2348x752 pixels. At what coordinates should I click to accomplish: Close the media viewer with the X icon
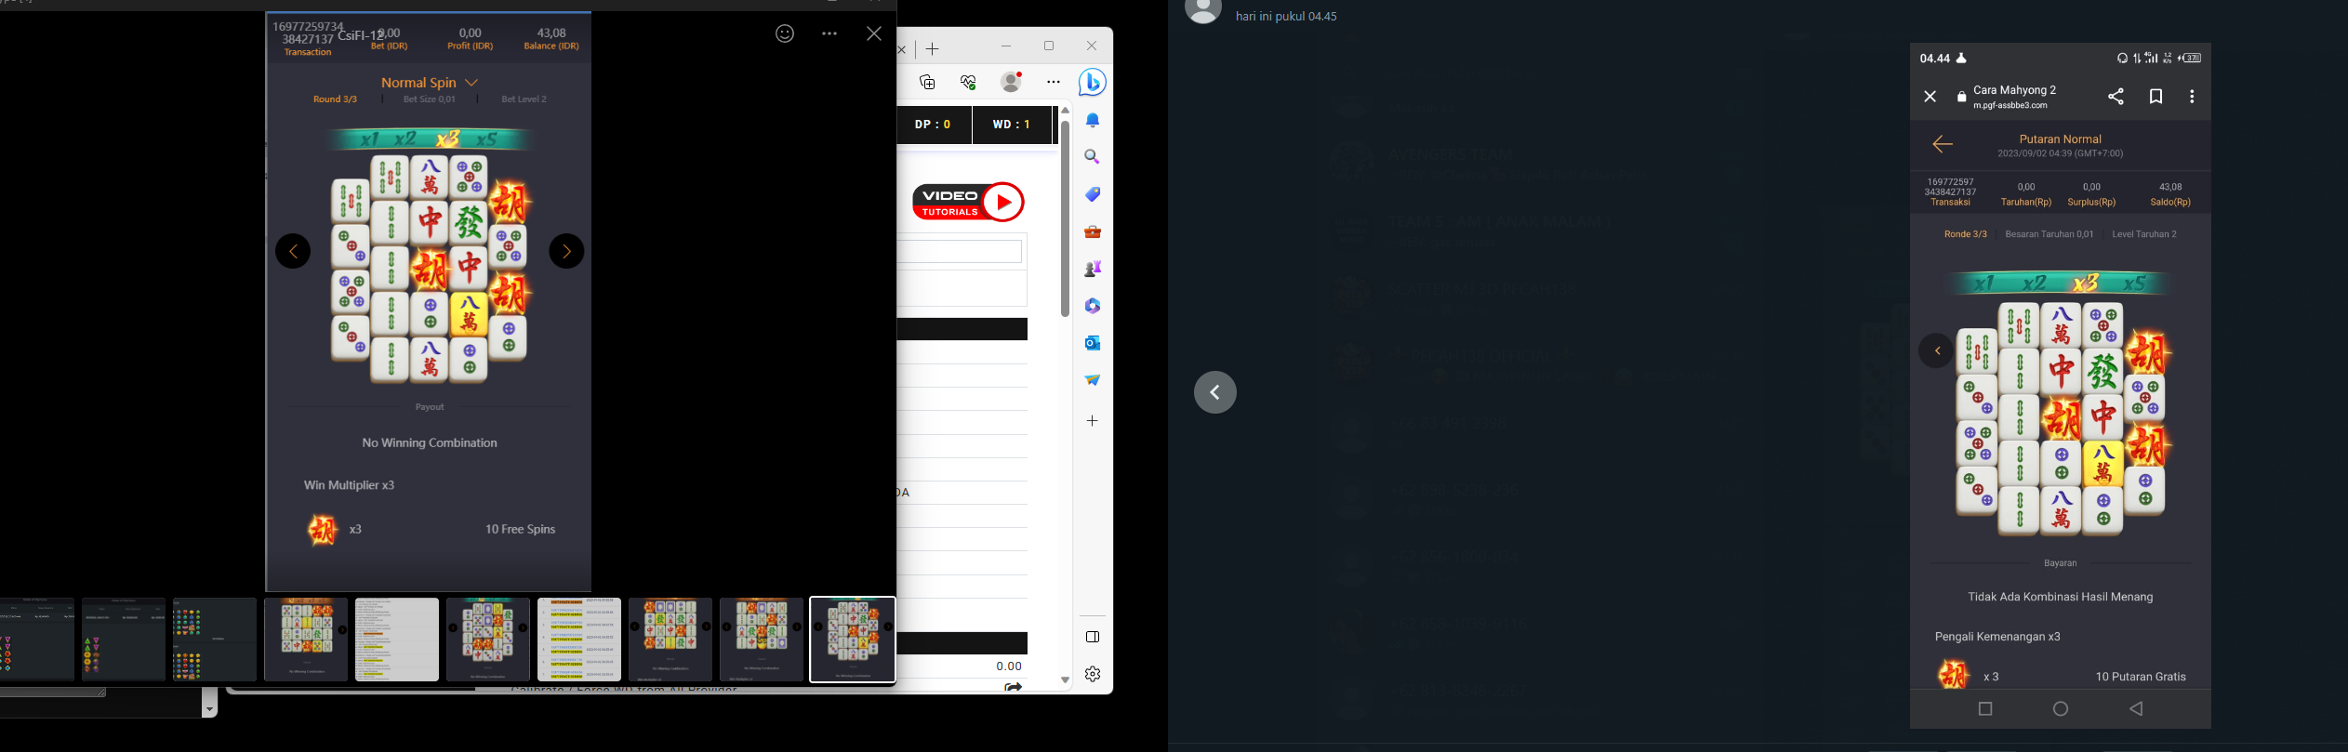[874, 34]
